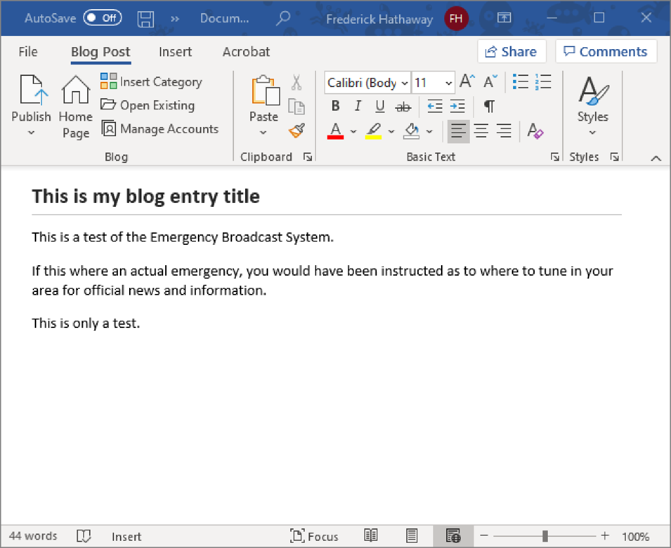
Task: Open the Calibri font name dropdown
Action: pyautogui.click(x=405, y=83)
